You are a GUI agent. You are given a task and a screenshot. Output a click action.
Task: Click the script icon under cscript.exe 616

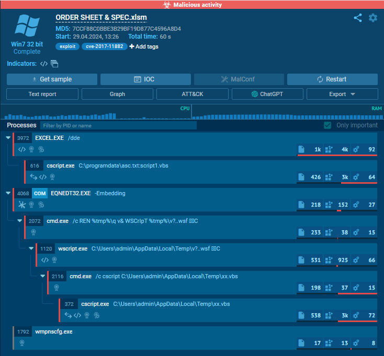(x=43, y=177)
